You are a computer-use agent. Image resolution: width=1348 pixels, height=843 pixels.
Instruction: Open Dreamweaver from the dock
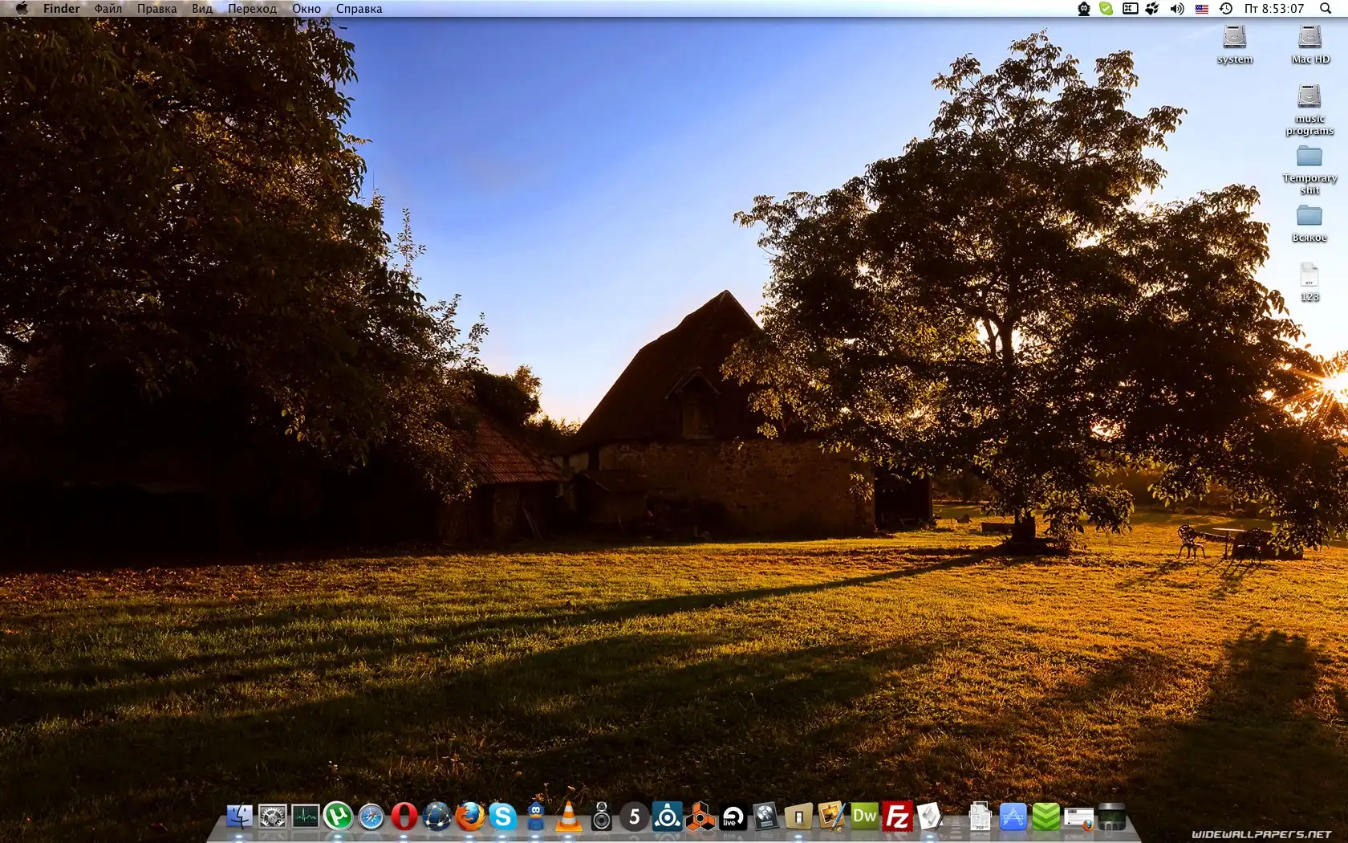click(x=864, y=817)
